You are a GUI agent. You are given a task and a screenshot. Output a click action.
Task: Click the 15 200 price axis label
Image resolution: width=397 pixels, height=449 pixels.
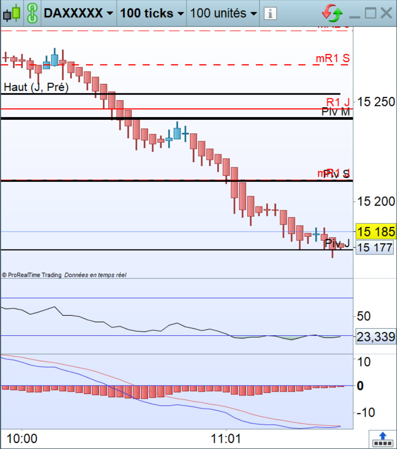(x=376, y=201)
